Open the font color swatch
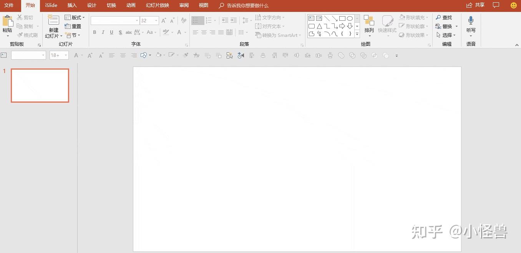 tap(179, 32)
